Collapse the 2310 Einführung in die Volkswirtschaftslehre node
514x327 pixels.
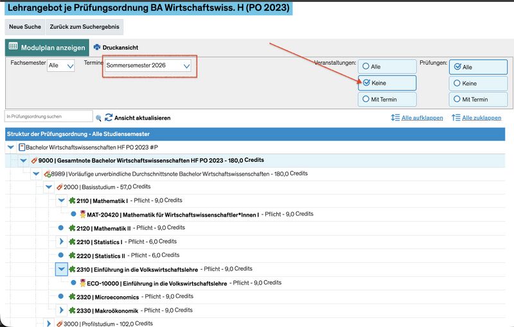click(x=62, y=269)
